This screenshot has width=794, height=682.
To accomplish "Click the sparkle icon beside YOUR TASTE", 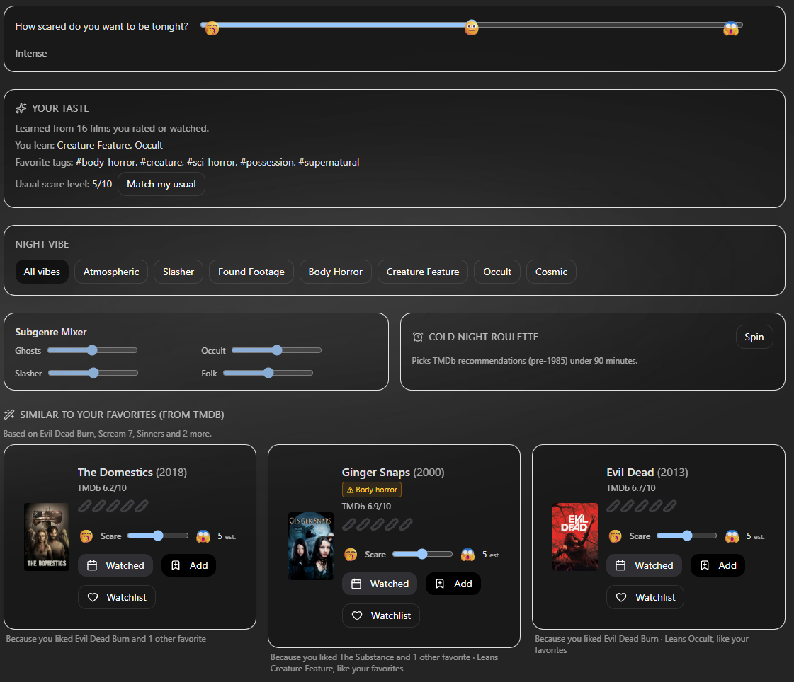I will pyautogui.click(x=21, y=108).
